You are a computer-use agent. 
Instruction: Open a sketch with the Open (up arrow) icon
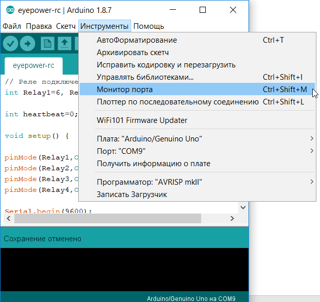(x=64, y=43)
